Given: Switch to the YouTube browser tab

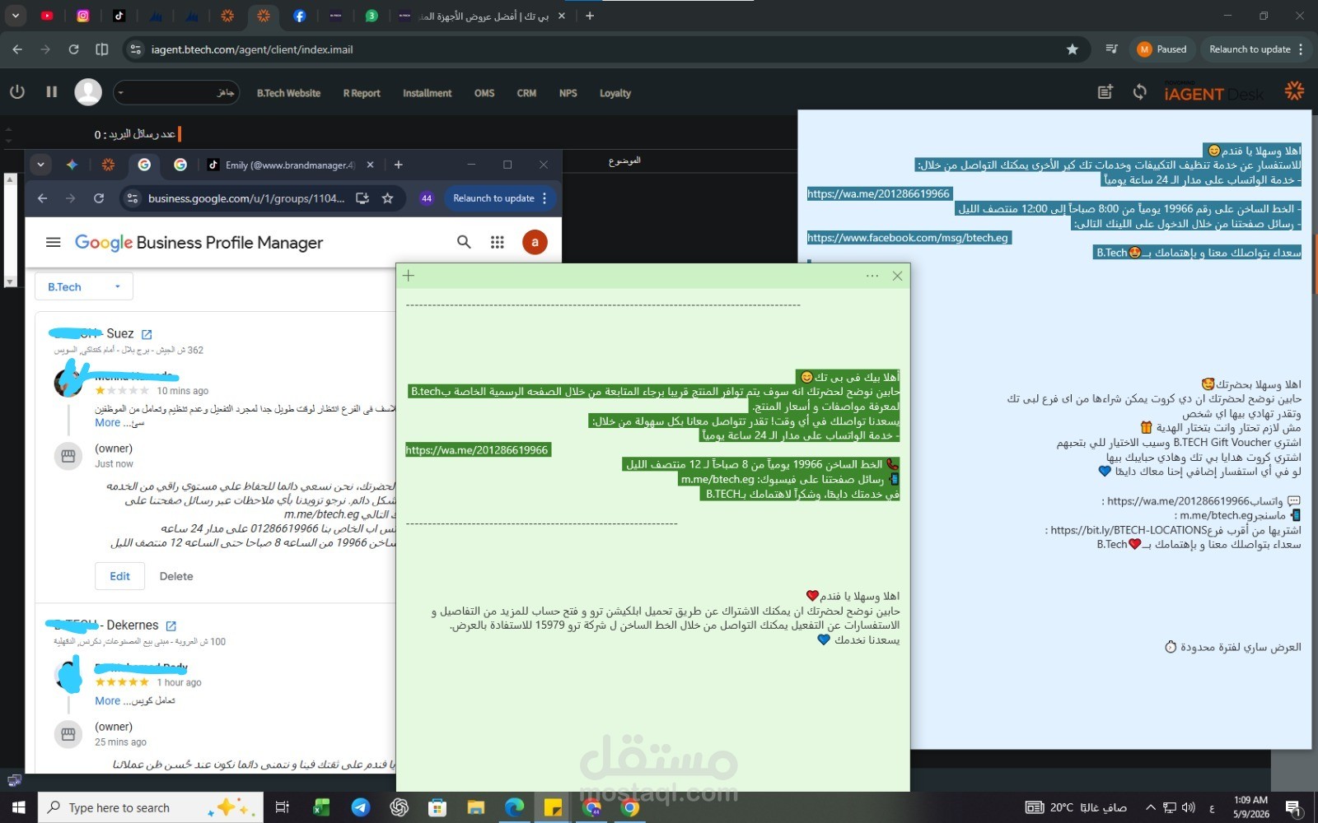Looking at the screenshot, I should 47,16.
